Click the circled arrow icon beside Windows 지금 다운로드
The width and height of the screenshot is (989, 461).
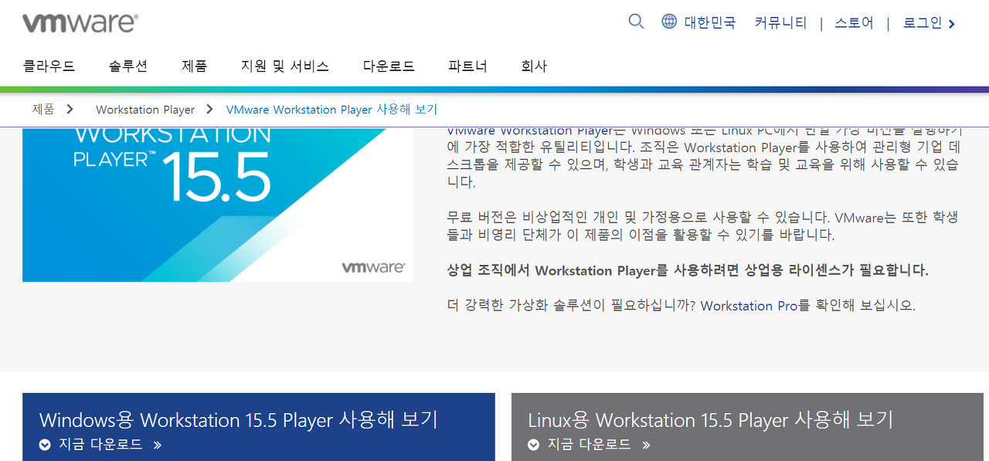pyautogui.click(x=45, y=445)
